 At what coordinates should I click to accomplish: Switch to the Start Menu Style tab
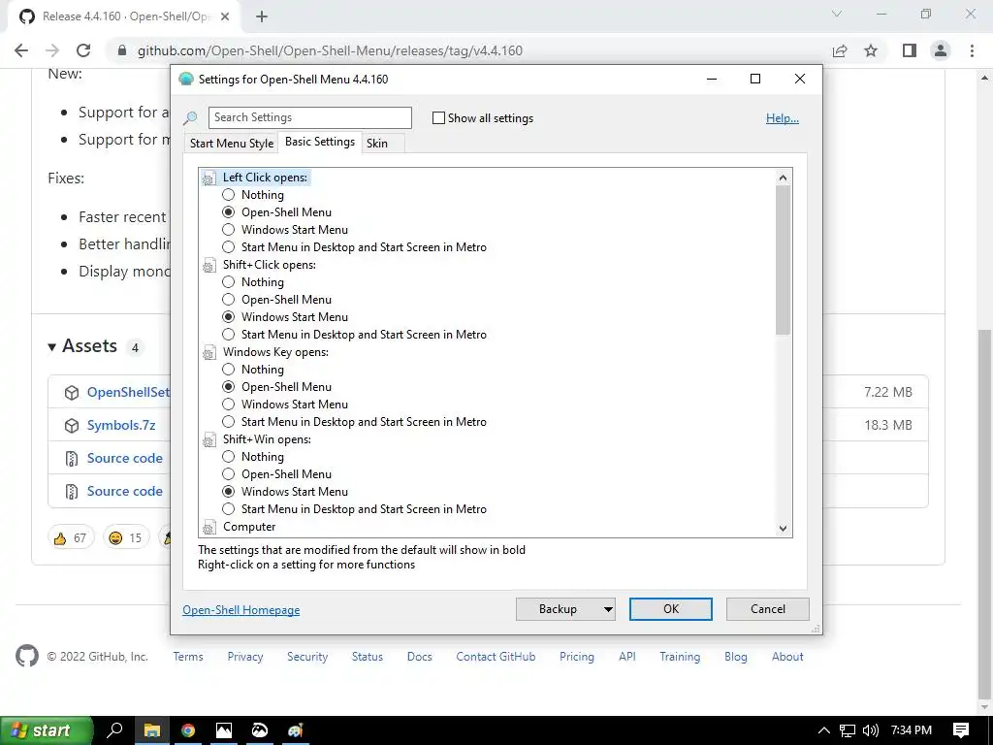pos(232,144)
